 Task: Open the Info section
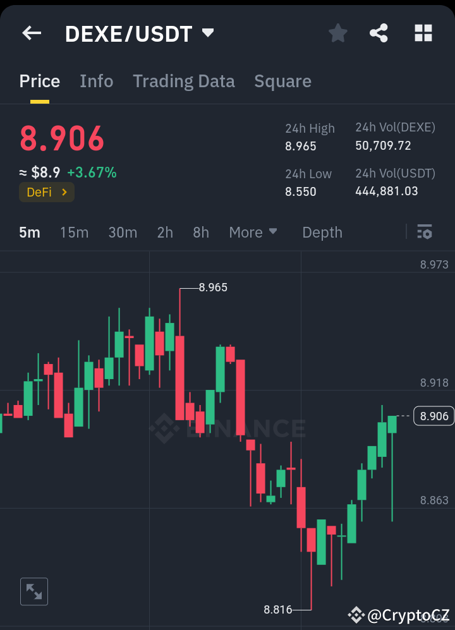(96, 81)
